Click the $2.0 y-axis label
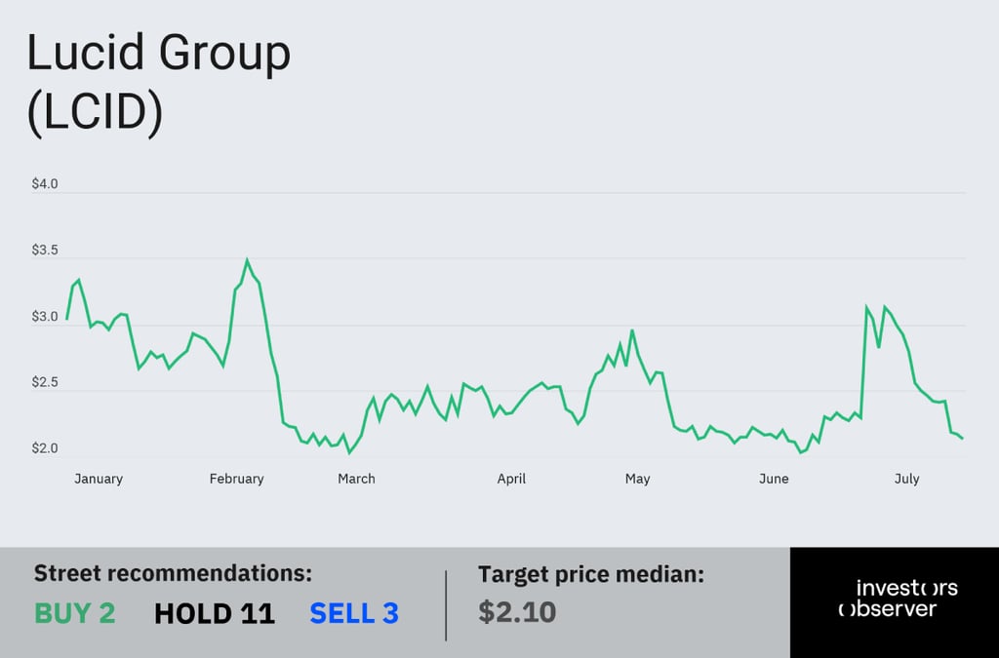999x658 pixels. pos(45,448)
